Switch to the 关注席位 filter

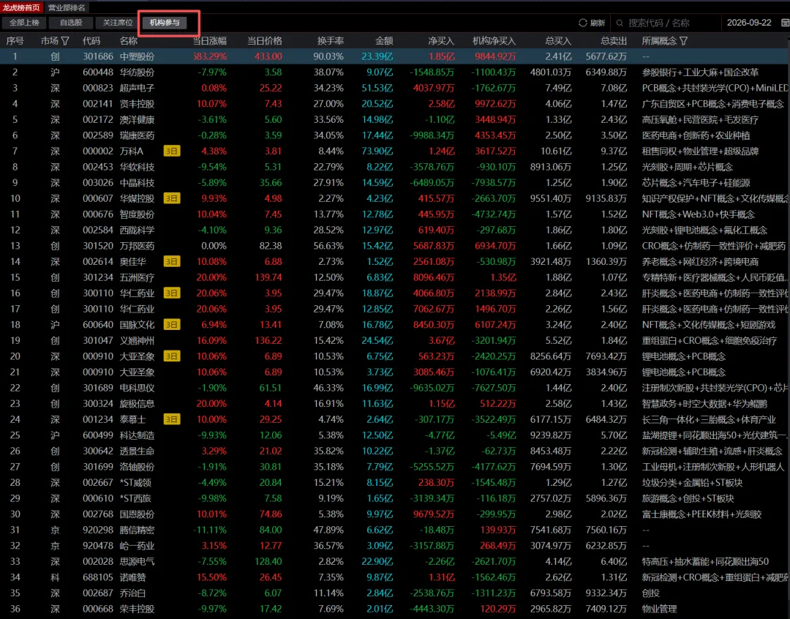117,23
